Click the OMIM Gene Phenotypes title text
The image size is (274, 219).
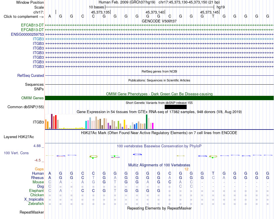click(159, 94)
